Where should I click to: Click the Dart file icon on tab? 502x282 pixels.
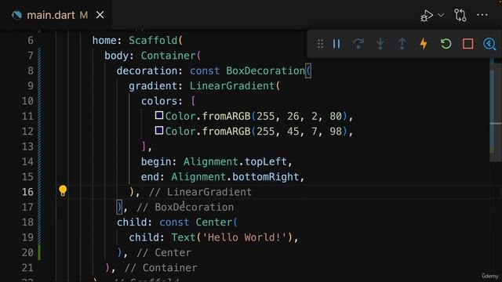pyautogui.click(x=16, y=15)
